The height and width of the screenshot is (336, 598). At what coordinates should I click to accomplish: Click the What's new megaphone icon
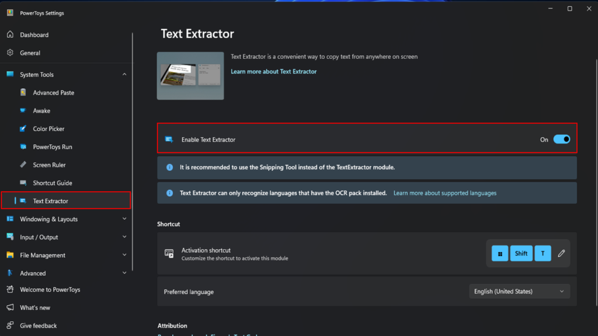pyautogui.click(x=11, y=307)
